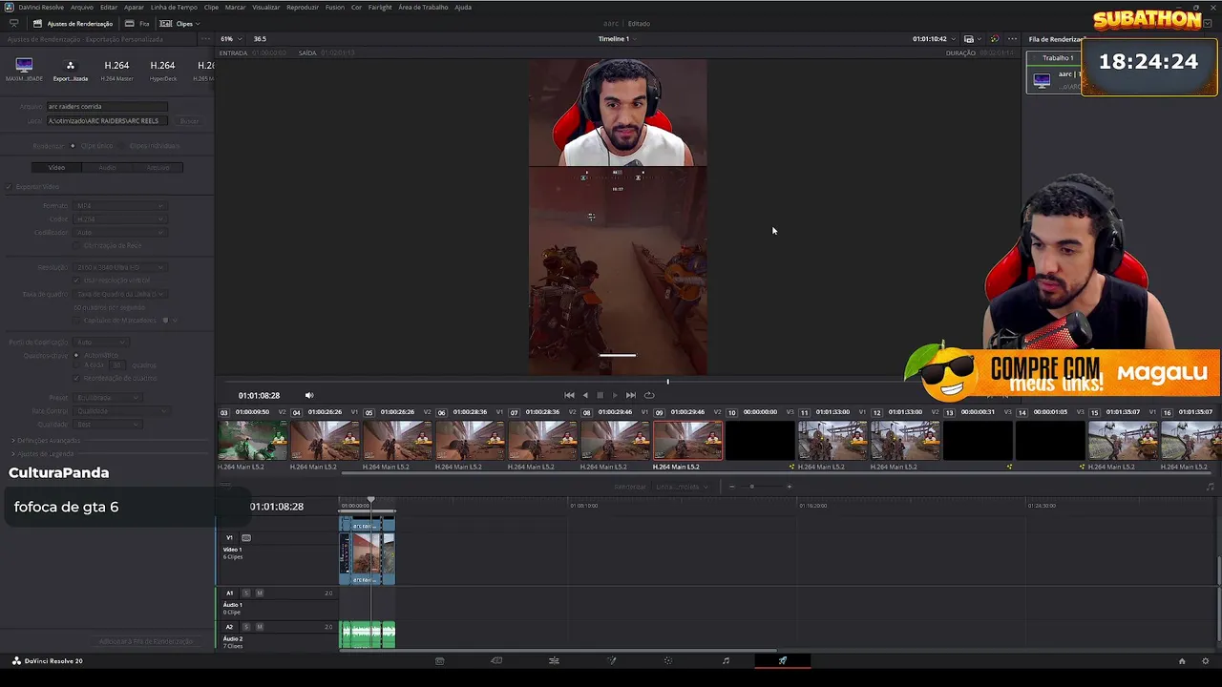Open the Perfil de Codificação dropdown
The height and width of the screenshot is (687, 1222).
click(x=100, y=342)
